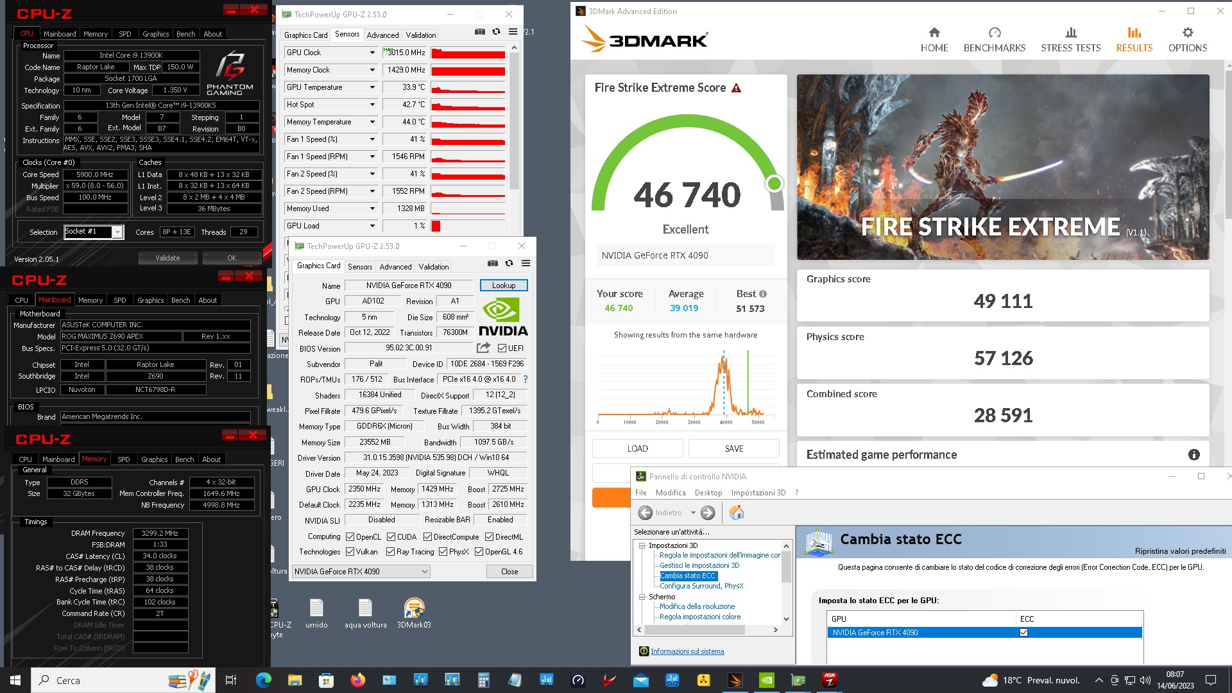Click Bus Interface question mark in GPU-Z
The image size is (1232, 693).
pyautogui.click(x=526, y=379)
